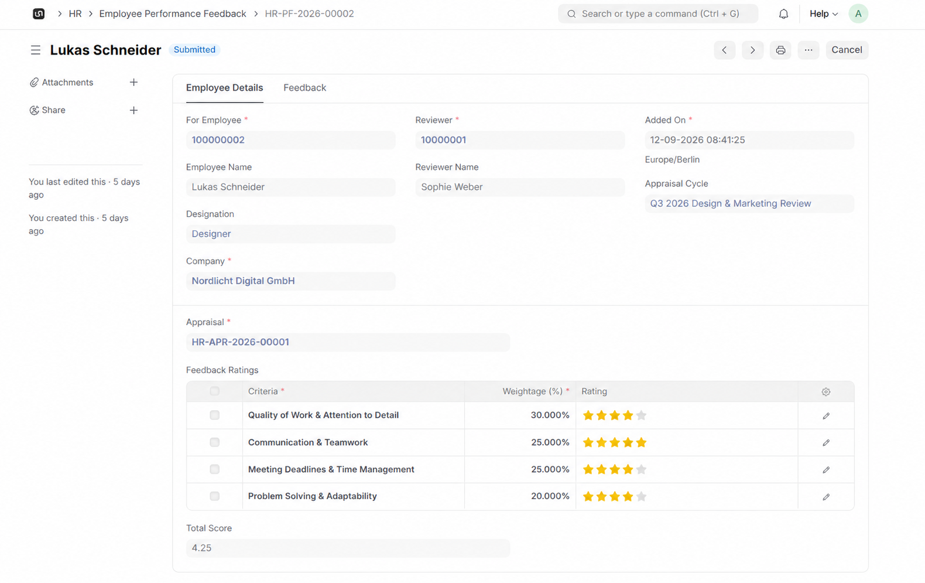
Task: Open the user avatar A menu
Action: [858, 13]
